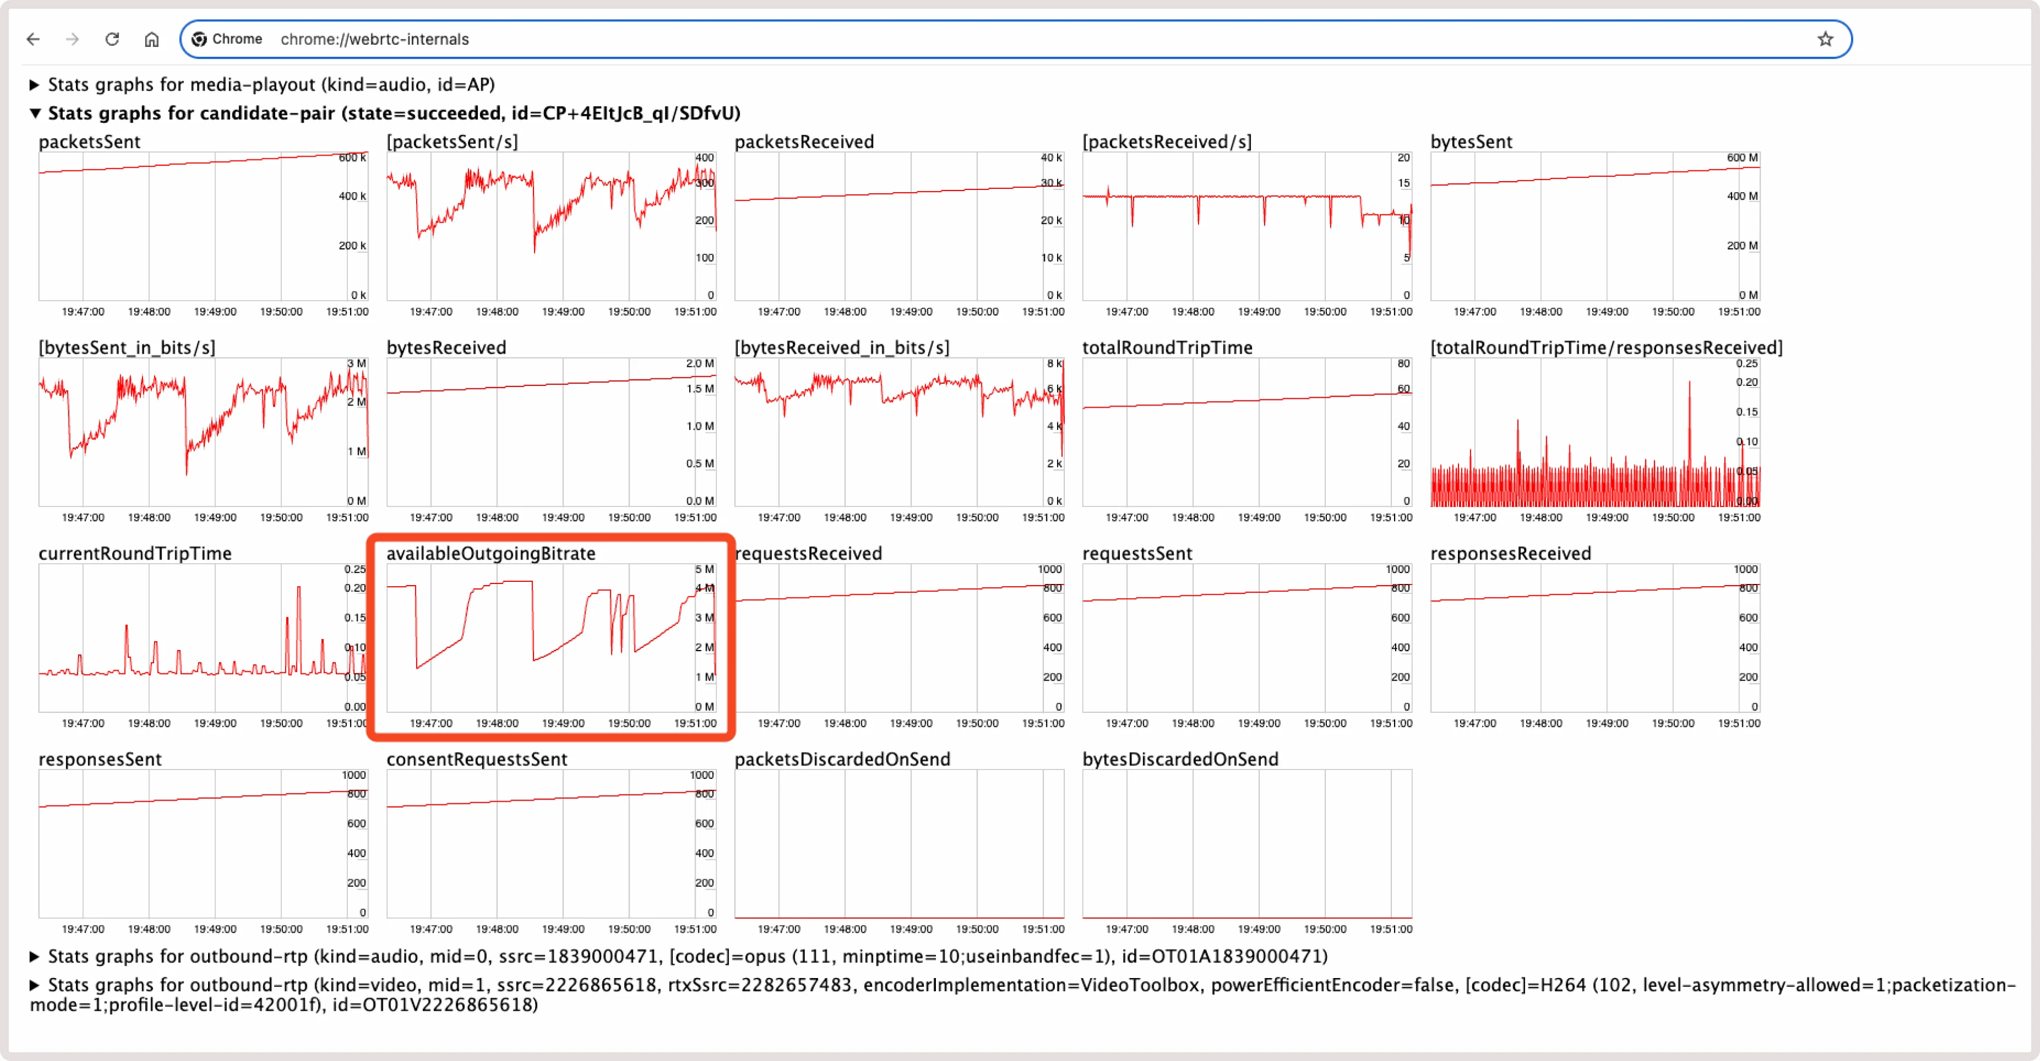
Task: Reload the webrtc-internals page
Action: pyautogui.click(x=112, y=39)
